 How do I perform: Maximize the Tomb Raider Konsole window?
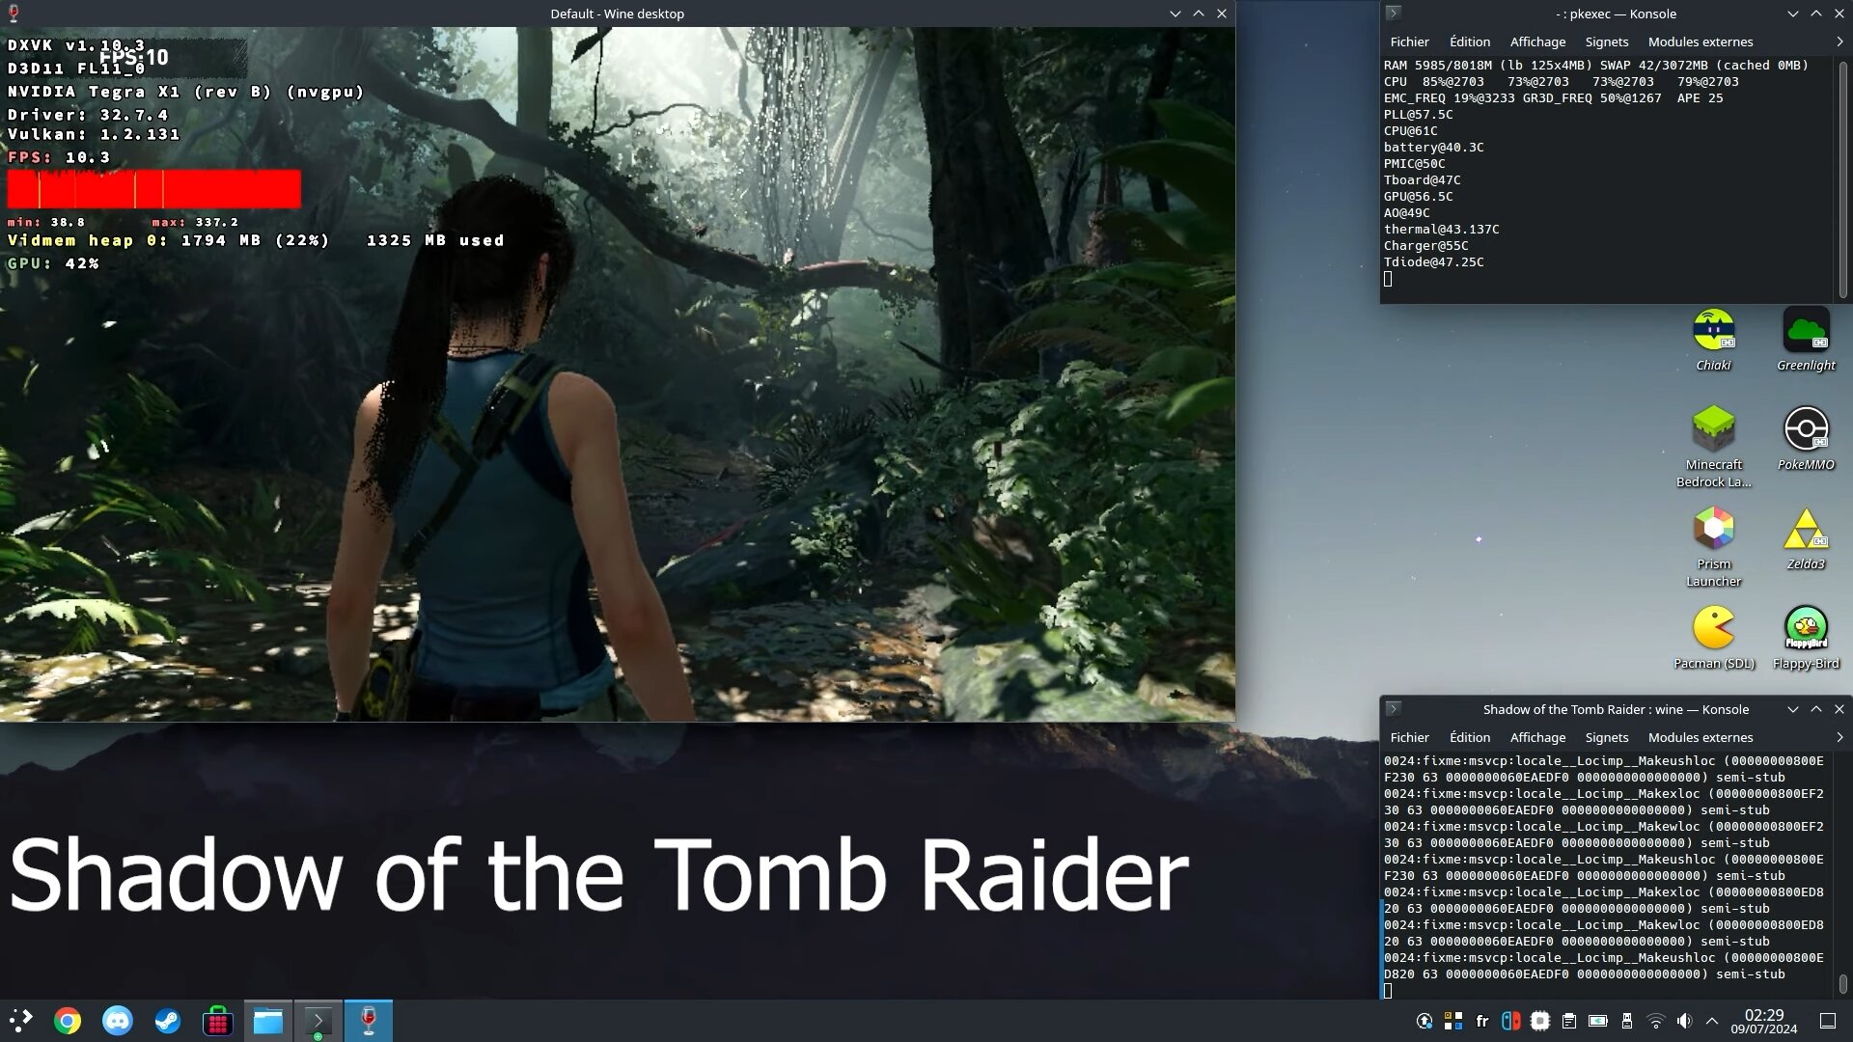(1815, 709)
